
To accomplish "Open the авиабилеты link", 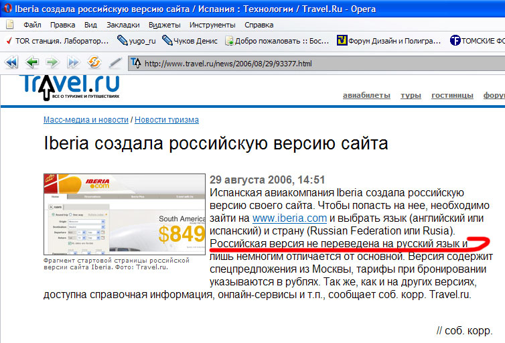I will (x=366, y=95).
